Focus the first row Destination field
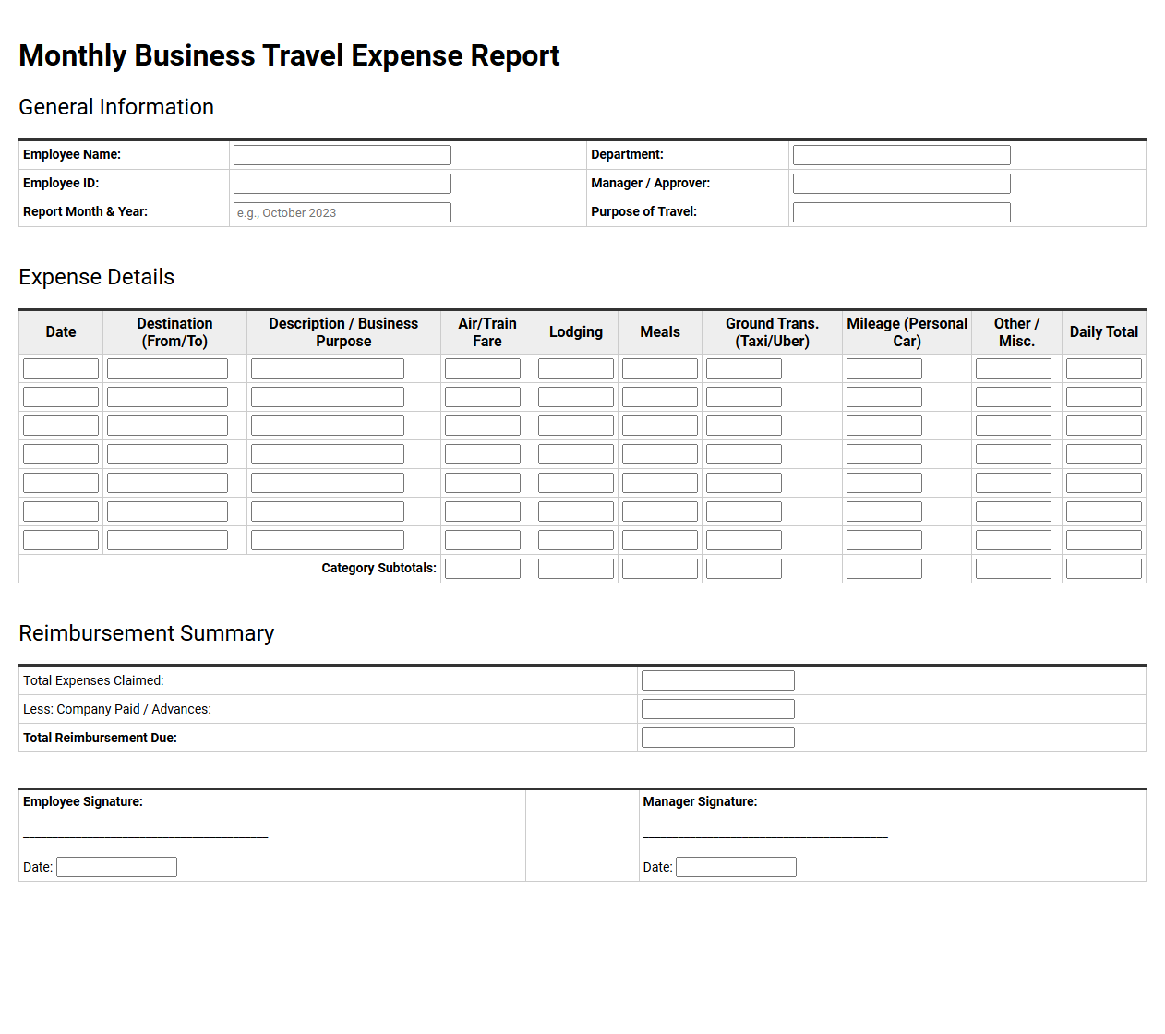This screenshot has height=1034, width=1165. 167,368
